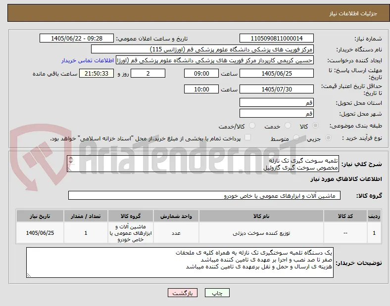
Task: Click the گروه کالا table column header
Action: pos(131,216)
